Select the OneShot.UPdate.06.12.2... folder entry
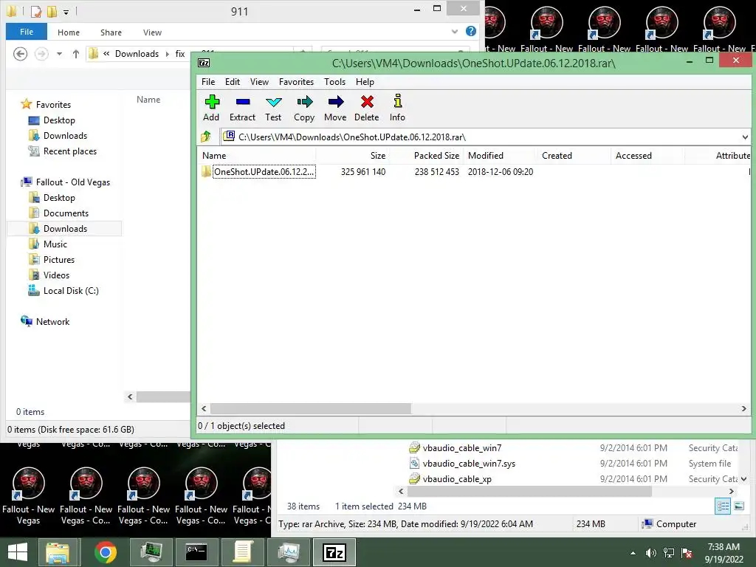756x567 pixels. (x=264, y=171)
